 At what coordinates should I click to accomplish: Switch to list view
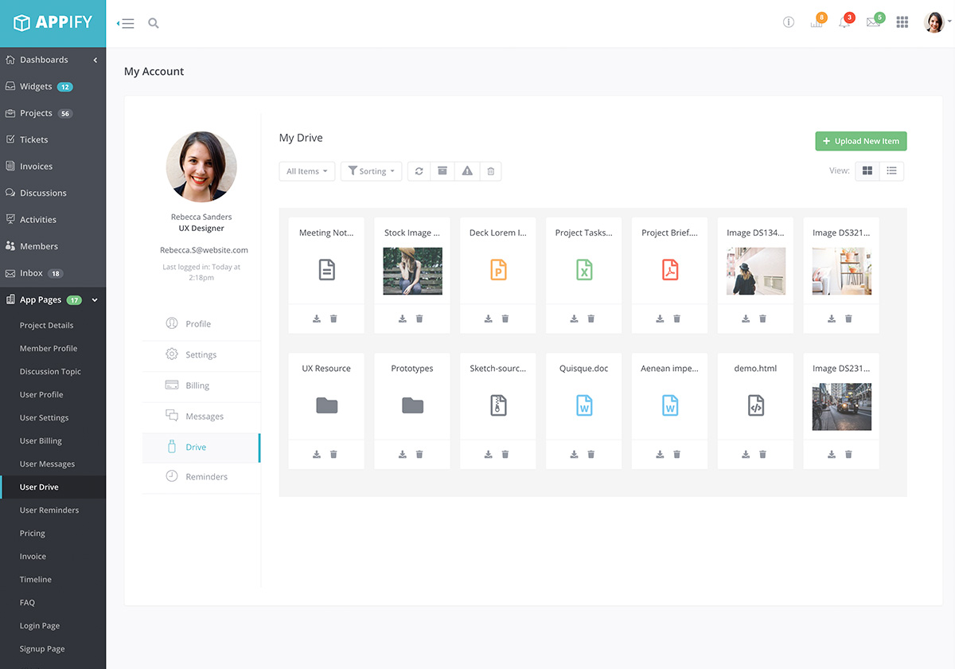click(892, 171)
